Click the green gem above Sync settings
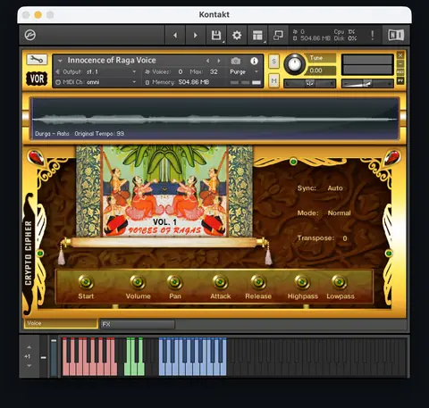 [293, 162]
